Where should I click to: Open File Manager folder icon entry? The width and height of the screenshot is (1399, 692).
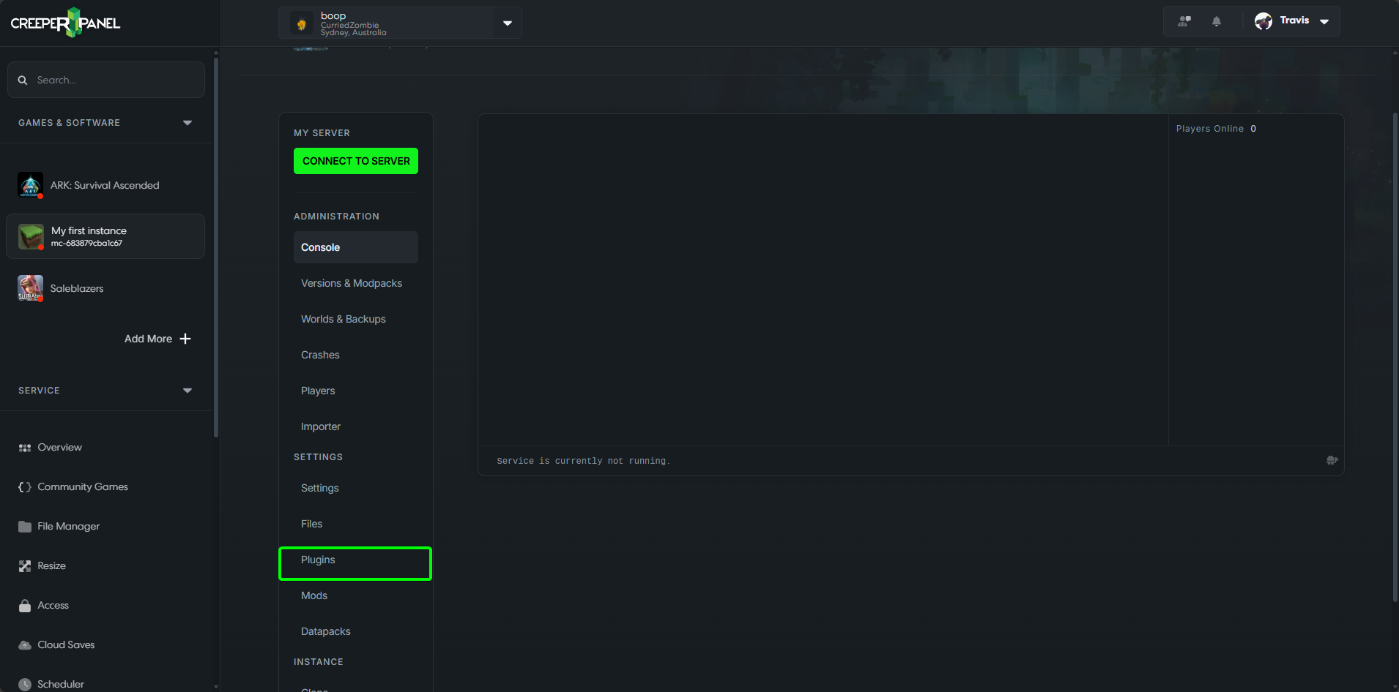pos(25,527)
